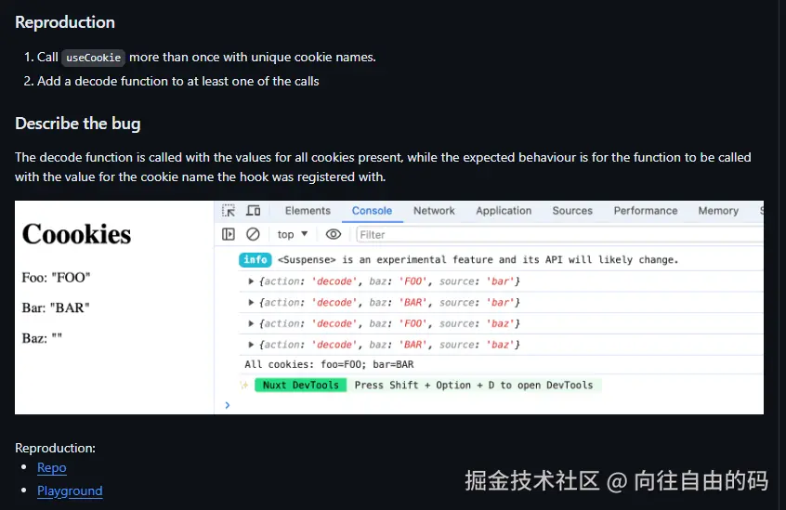This screenshot has height=510, width=786.
Task: Click the green Nuxt DevTools badge
Action: pyautogui.click(x=301, y=385)
